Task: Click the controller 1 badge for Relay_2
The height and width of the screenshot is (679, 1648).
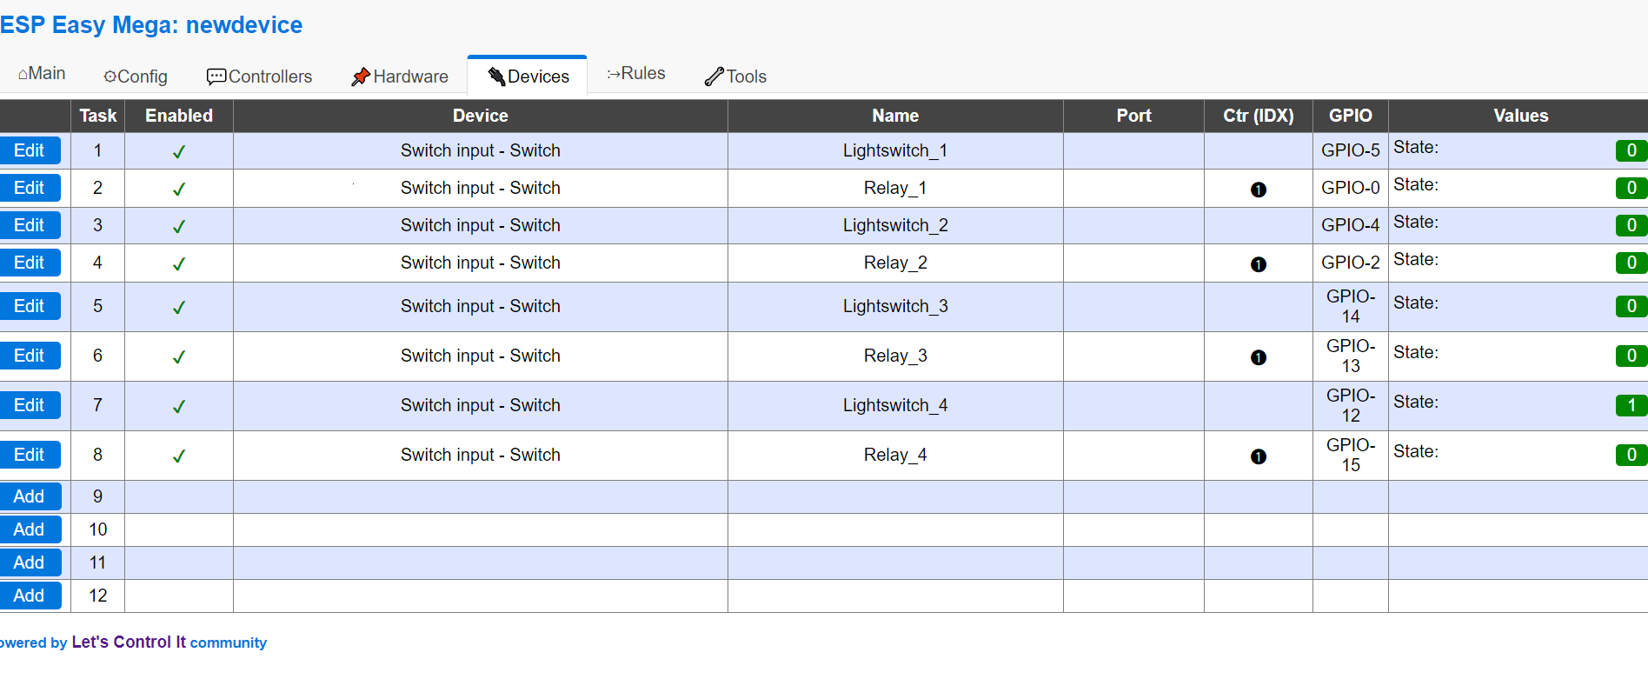Action: pyautogui.click(x=1258, y=264)
